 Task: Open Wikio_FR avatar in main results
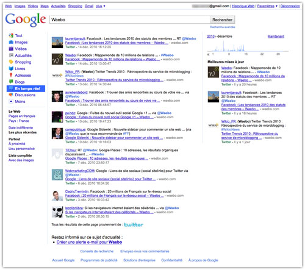[57, 76]
